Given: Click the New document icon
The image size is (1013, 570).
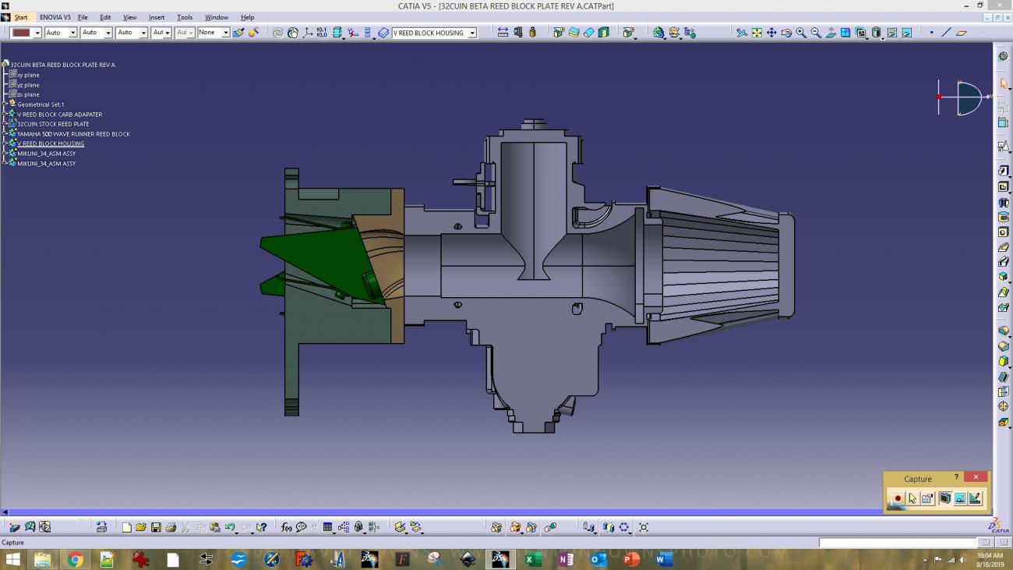Looking at the screenshot, I should [126, 527].
